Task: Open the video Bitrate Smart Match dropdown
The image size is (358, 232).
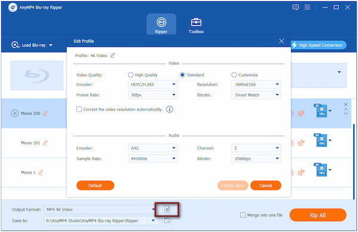Action: tap(256, 95)
